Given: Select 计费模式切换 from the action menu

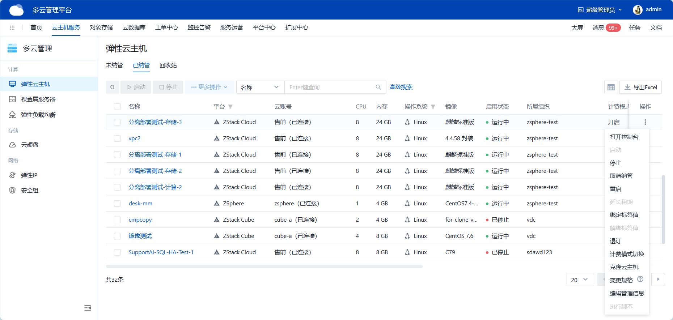Looking at the screenshot, I should (x=627, y=254).
